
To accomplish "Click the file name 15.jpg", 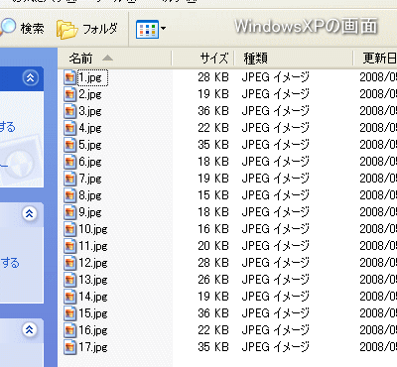I will click(x=93, y=314).
